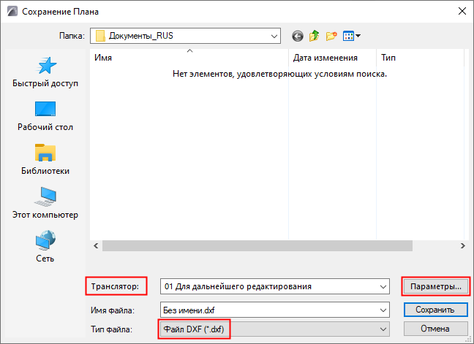Image resolution: width=474 pixels, height=344 pixels.
Task: Go back to the previous folder
Action: tap(298, 37)
